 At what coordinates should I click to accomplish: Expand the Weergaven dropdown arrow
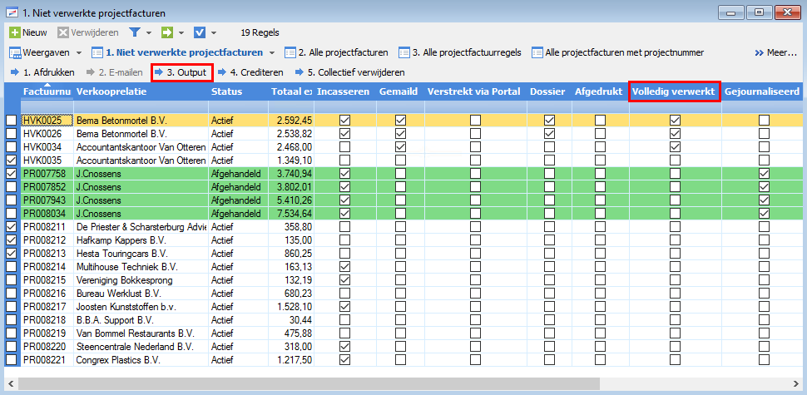[79, 53]
